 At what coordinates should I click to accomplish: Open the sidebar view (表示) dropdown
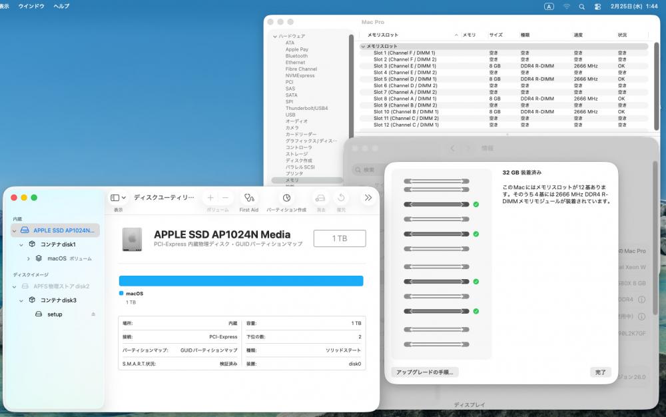tap(118, 198)
